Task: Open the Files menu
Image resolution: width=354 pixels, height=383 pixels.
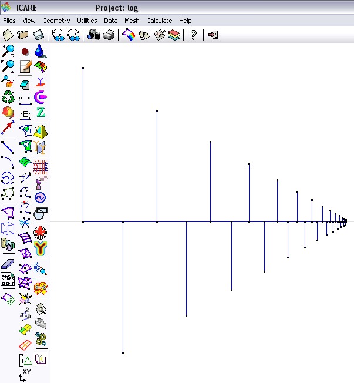Action: (x=9, y=21)
